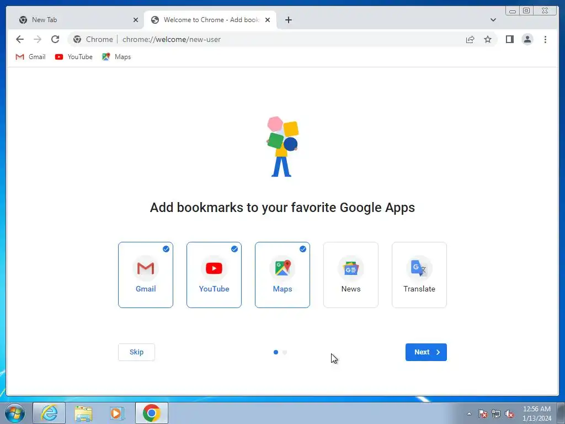Click the first blue page indicator dot
This screenshot has height=424, width=565.
click(x=276, y=352)
